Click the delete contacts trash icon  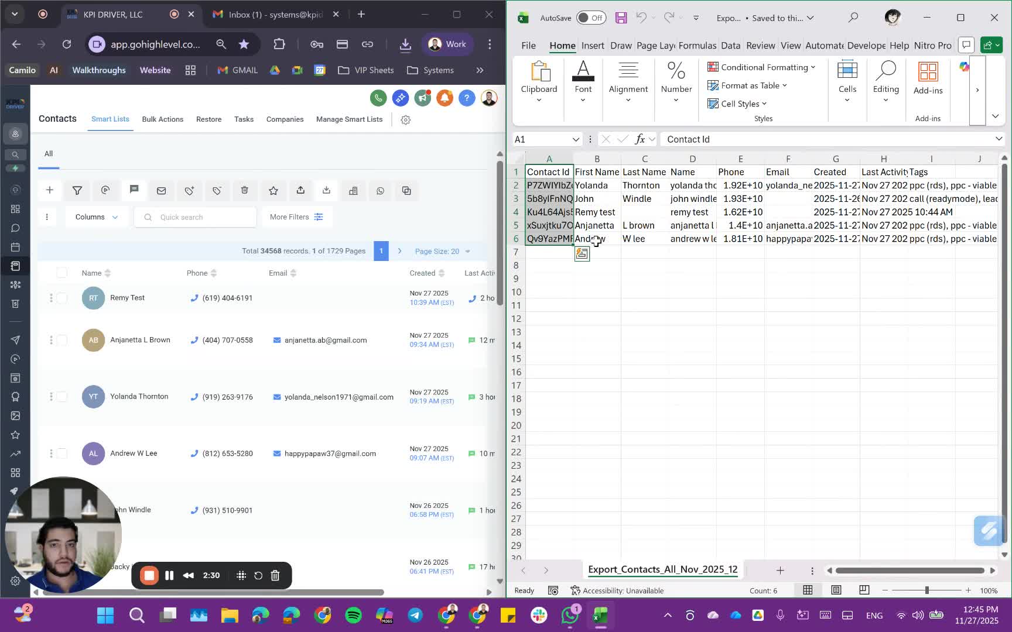245,190
